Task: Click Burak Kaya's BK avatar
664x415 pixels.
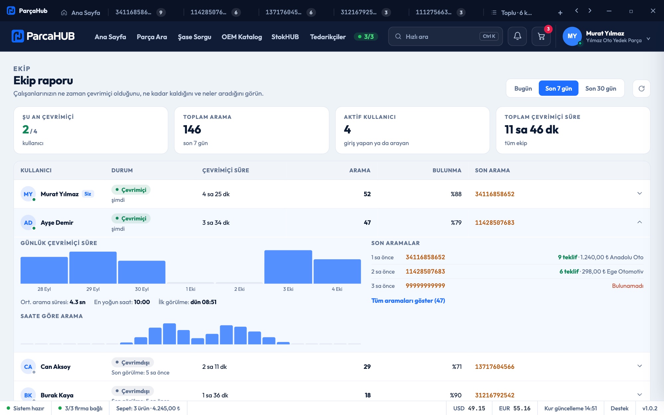Action: [x=28, y=395]
